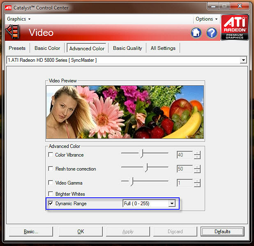This screenshot has width=254, height=246.
Task: Open the Options menu
Action: click(207, 19)
